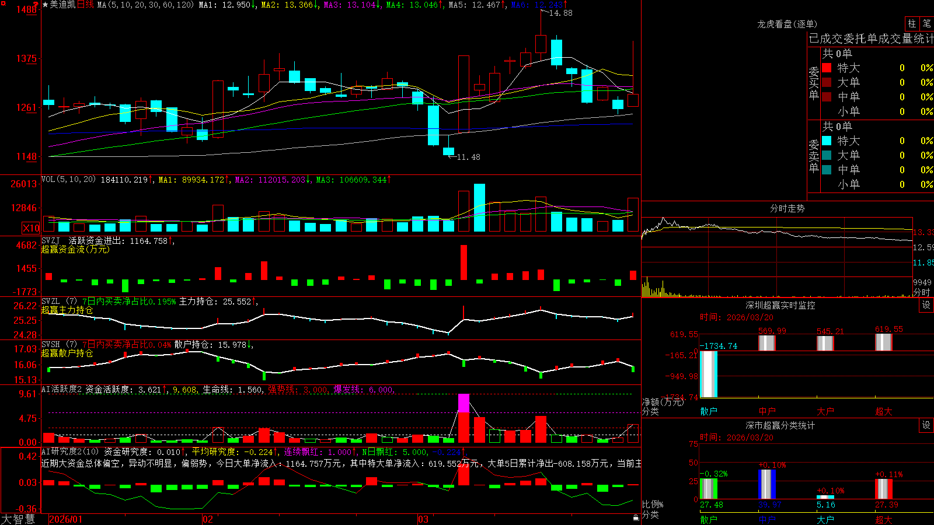Click red 特大 swatch in 委买单
Screen dimensions: 934x525
[827, 68]
